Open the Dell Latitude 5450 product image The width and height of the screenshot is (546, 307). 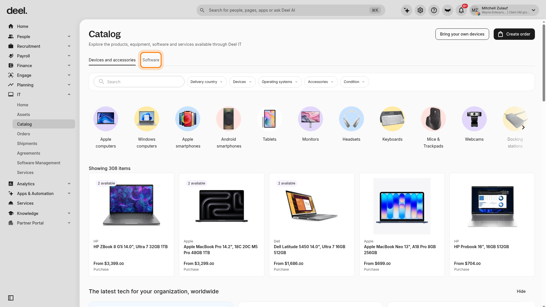(312, 206)
